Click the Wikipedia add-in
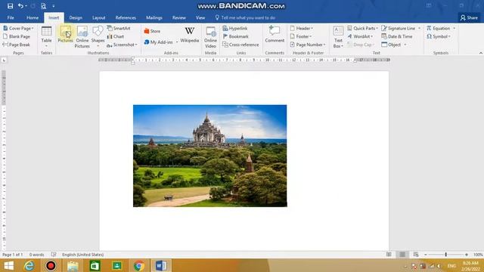The height and width of the screenshot is (272, 484). pyautogui.click(x=190, y=35)
